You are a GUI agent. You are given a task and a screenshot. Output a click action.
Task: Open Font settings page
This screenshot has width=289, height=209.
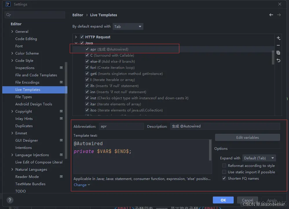[19, 46]
